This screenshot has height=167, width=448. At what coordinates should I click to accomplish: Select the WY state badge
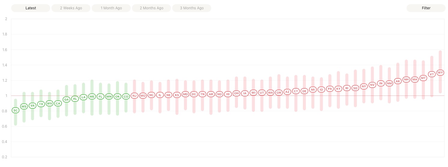(440, 73)
